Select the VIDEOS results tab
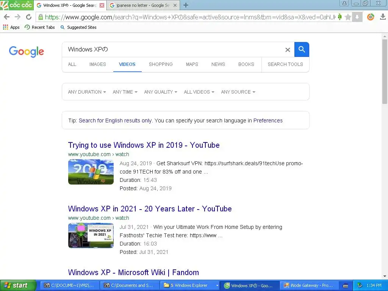This screenshot has width=388, height=291. (x=127, y=64)
